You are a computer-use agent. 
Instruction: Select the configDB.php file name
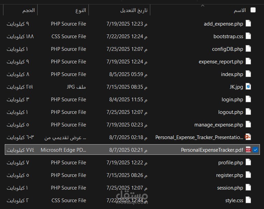227,49
